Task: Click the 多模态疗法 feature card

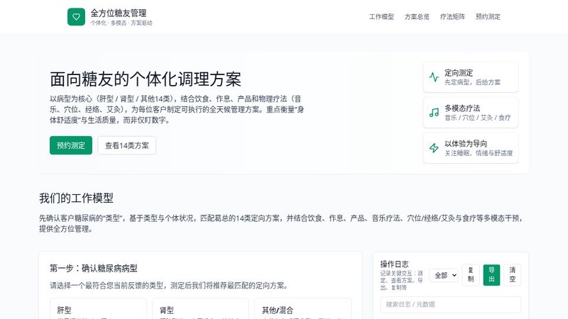Action: pyautogui.click(x=471, y=113)
